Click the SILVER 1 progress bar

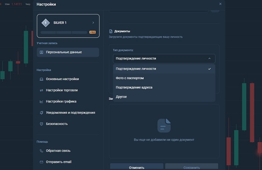click(64, 32)
